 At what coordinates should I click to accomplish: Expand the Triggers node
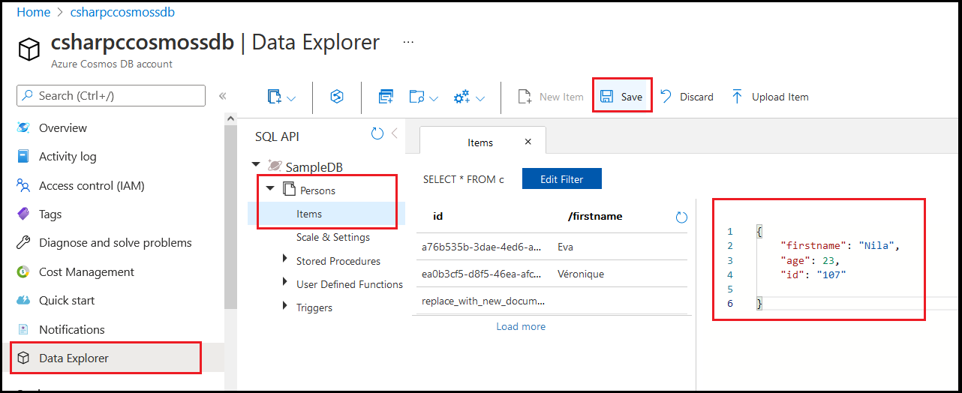(284, 305)
